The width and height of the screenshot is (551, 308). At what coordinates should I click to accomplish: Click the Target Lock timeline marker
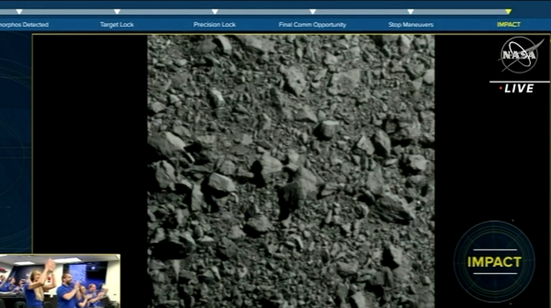click(x=117, y=12)
